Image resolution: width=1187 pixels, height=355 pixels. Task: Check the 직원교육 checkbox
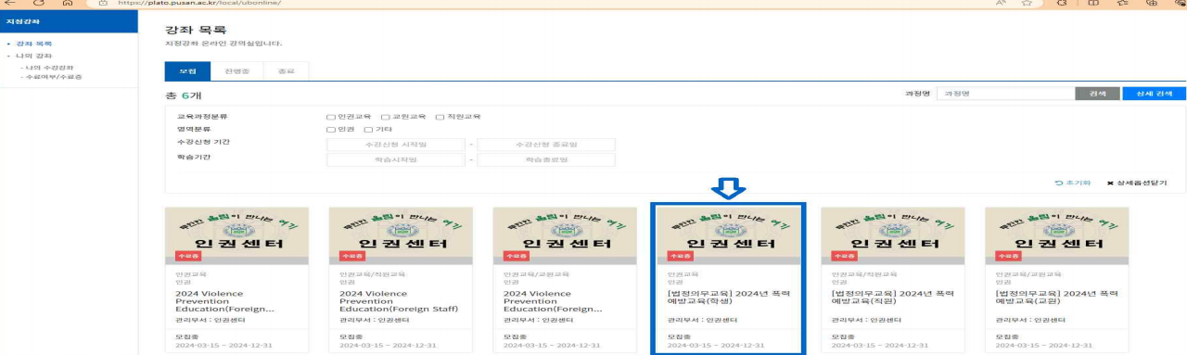[440, 117]
